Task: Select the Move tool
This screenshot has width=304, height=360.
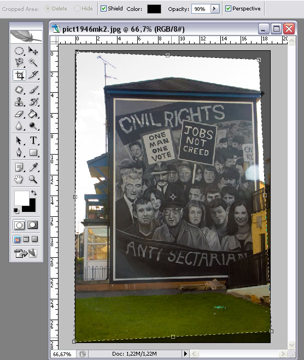Action: click(33, 51)
